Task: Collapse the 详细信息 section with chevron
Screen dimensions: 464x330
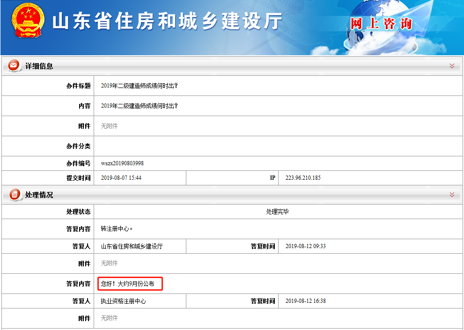Action: coord(452,66)
